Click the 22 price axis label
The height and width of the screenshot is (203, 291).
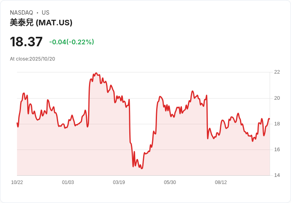tap(277, 72)
